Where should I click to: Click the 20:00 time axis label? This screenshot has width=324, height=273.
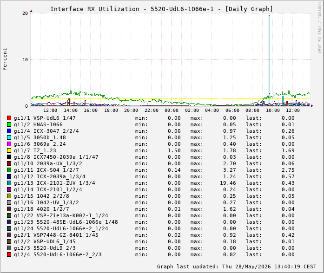point(131,110)
